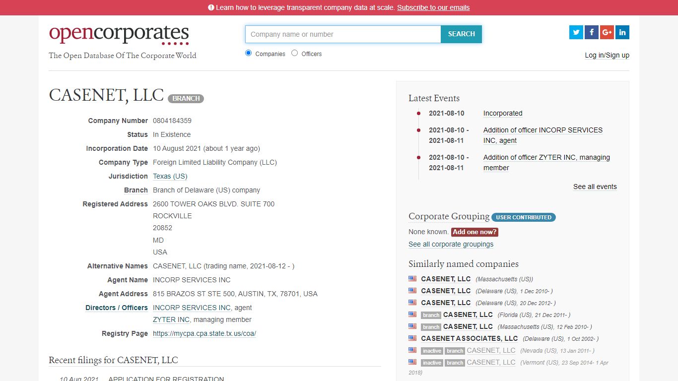
Task: Open Log in/Sign up link
Action: click(x=607, y=55)
